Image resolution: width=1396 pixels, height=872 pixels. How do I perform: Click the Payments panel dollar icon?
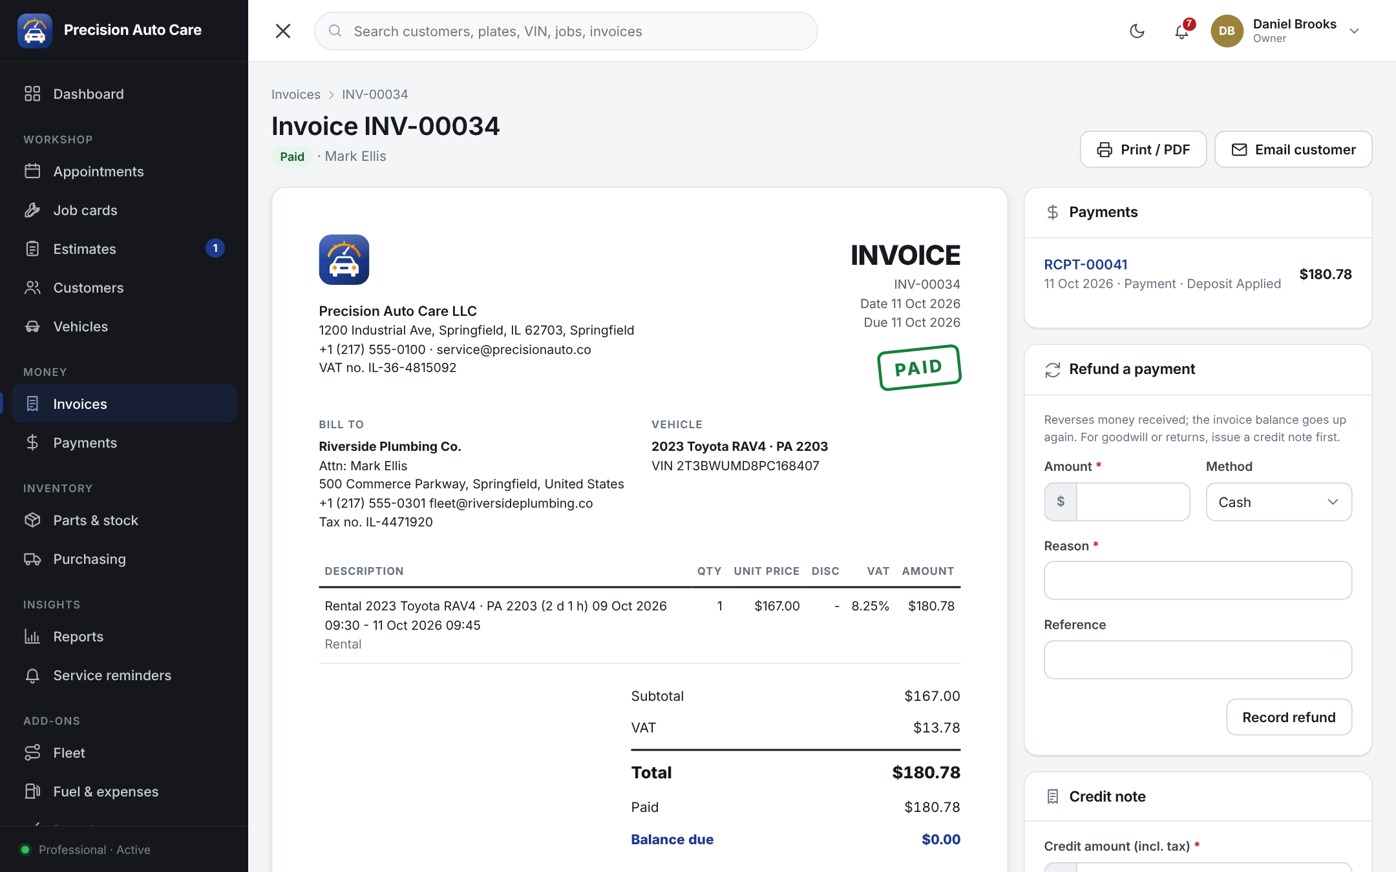coord(1052,212)
